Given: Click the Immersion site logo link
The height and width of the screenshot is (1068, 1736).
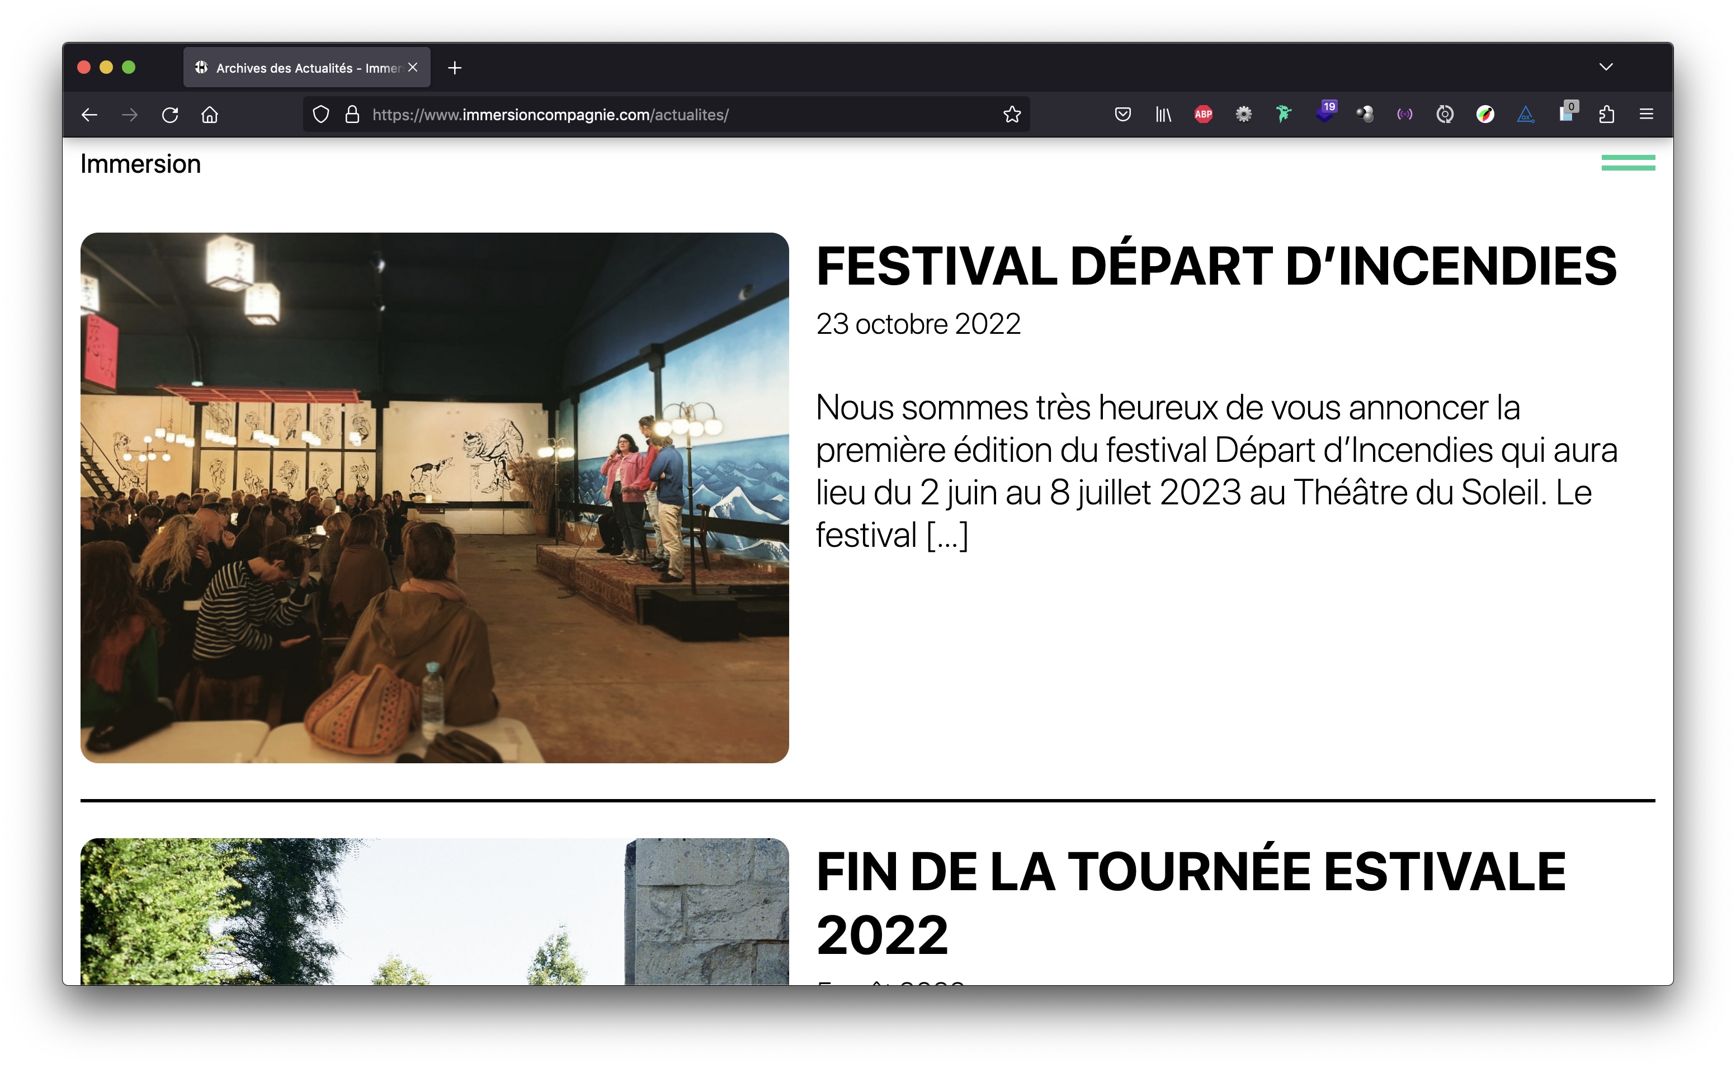Looking at the screenshot, I should click(x=140, y=164).
